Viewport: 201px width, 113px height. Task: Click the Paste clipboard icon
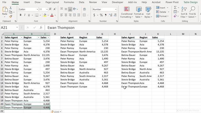[5, 10]
